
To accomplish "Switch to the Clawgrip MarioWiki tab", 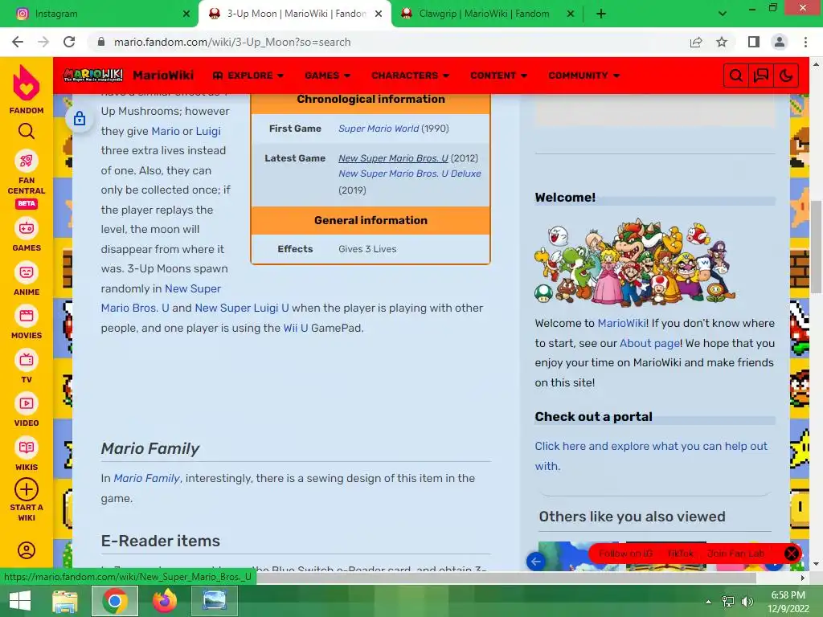I will [489, 14].
